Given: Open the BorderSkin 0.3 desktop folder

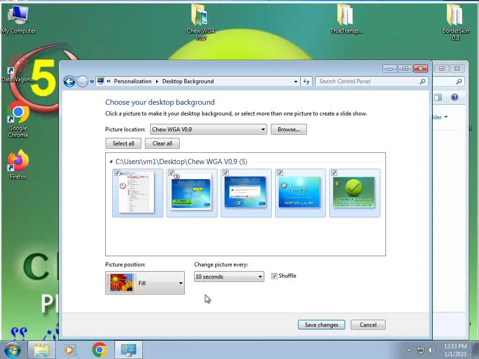Looking at the screenshot, I should pyautogui.click(x=456, y=22).
